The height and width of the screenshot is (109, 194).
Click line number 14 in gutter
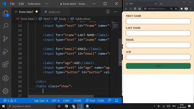click(20, 35)
